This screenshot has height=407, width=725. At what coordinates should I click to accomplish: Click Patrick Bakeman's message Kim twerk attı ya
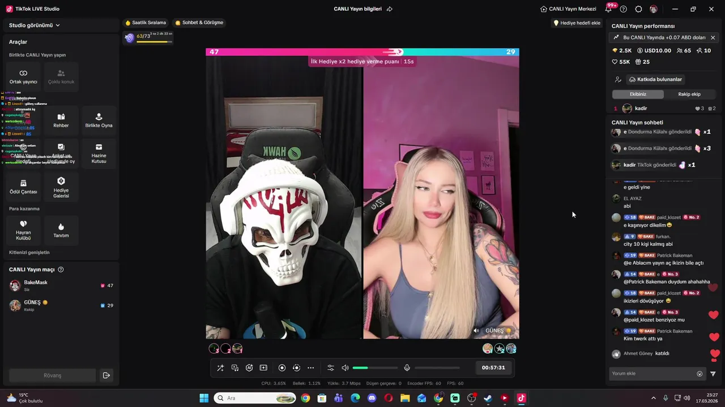643,339
